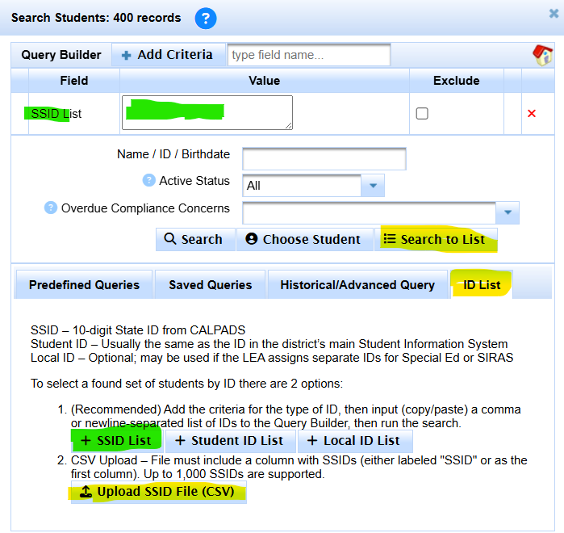
Task: Remove SSID List criteria with red X
Action: tap(531, 113)
